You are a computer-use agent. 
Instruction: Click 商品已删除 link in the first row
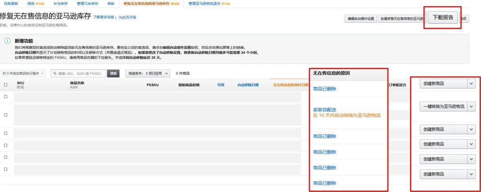click(x=325, y=89)
